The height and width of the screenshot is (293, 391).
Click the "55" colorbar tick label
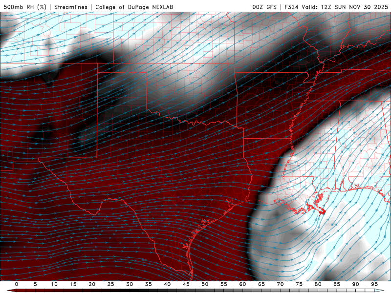[x=224, y=284]
